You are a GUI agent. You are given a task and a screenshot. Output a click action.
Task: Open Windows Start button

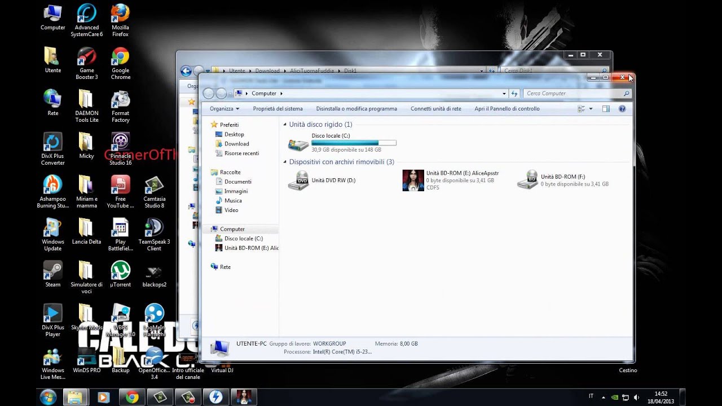pyautogui.click(x=48, y=397)
